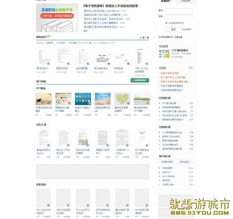Click the register now link below login
The width and height of the screenshot is (233, 219).
pyautogui.click(x=178, y=37)
